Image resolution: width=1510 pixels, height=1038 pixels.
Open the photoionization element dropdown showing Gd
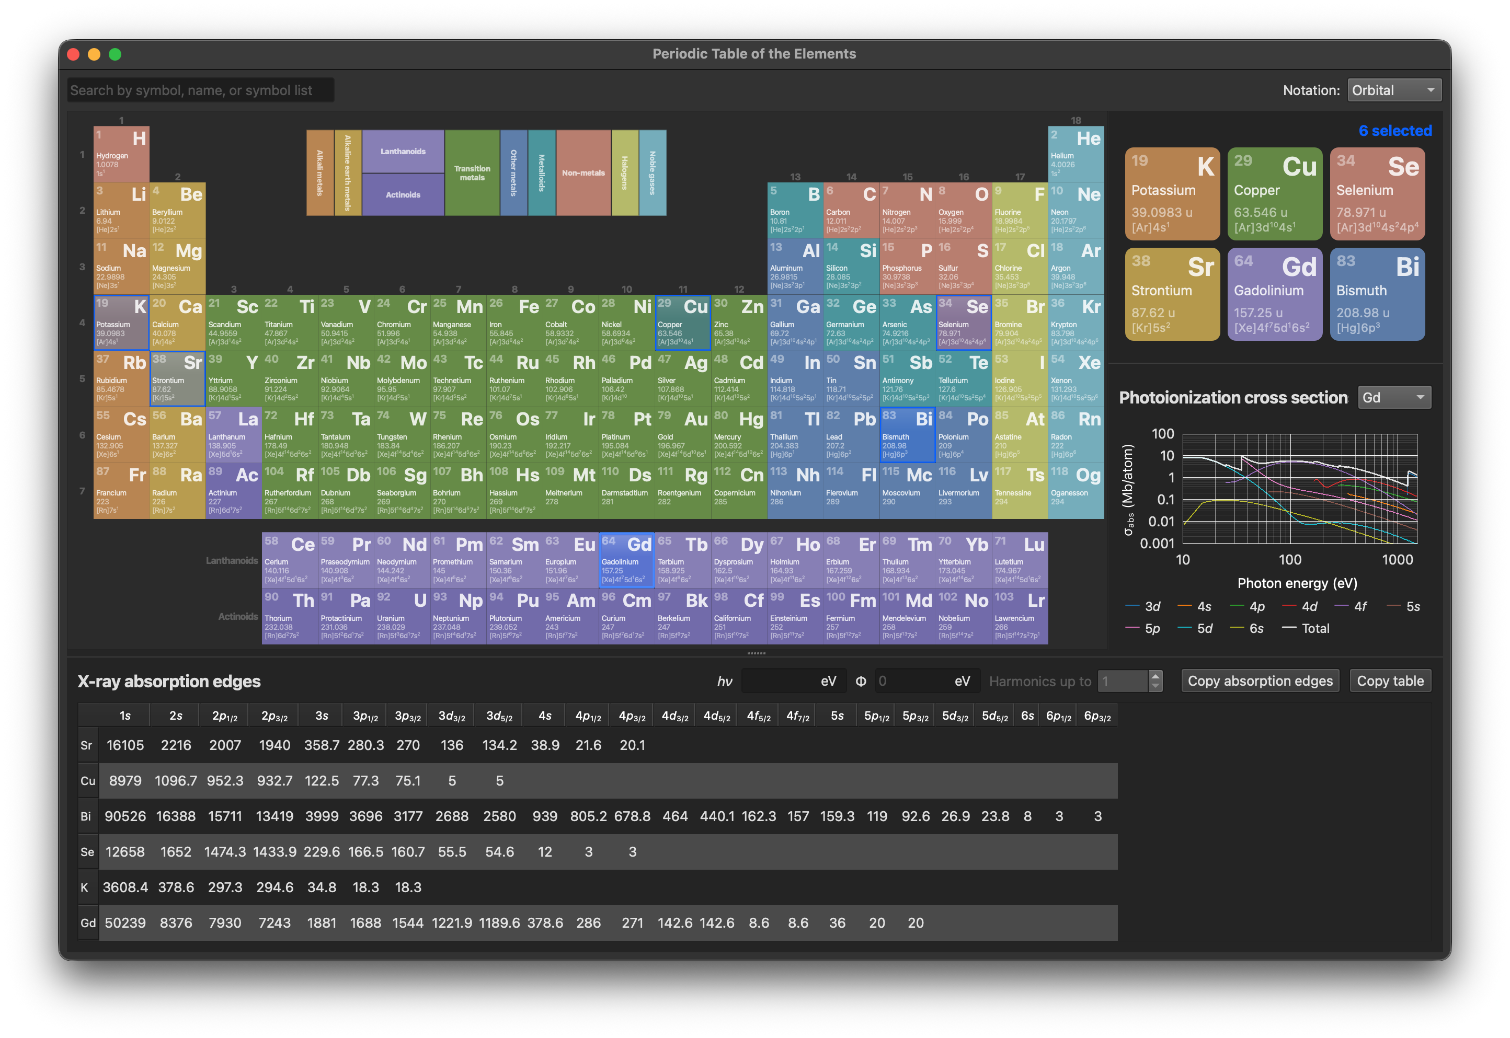(x=1393, y=397)
